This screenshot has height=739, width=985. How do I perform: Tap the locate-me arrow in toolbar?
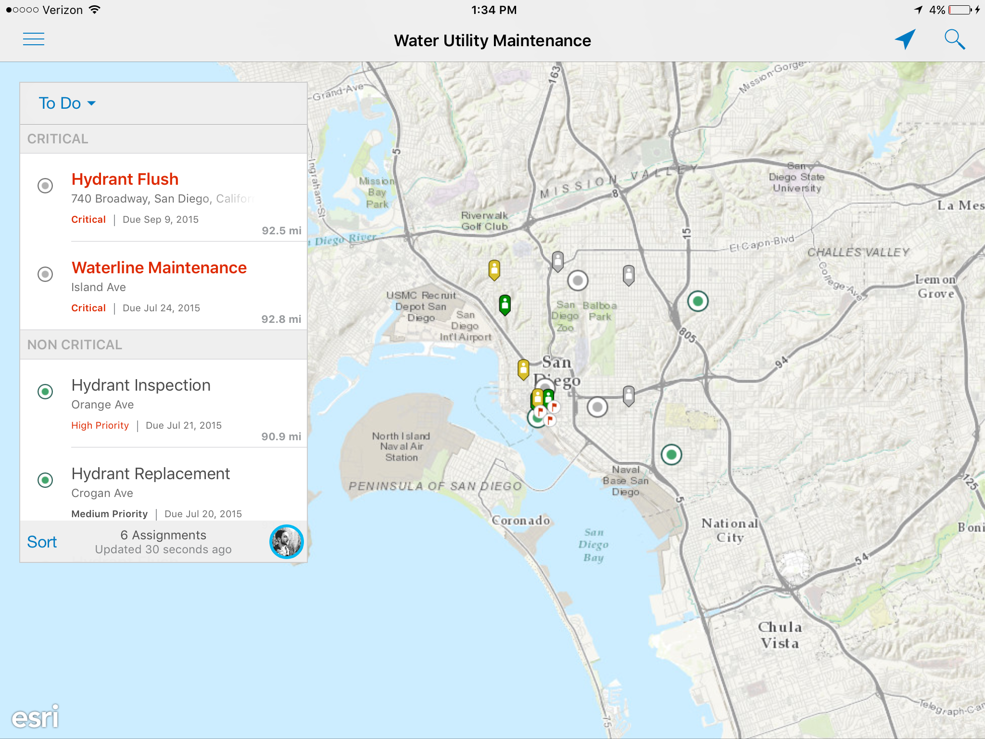coord(906,39)
